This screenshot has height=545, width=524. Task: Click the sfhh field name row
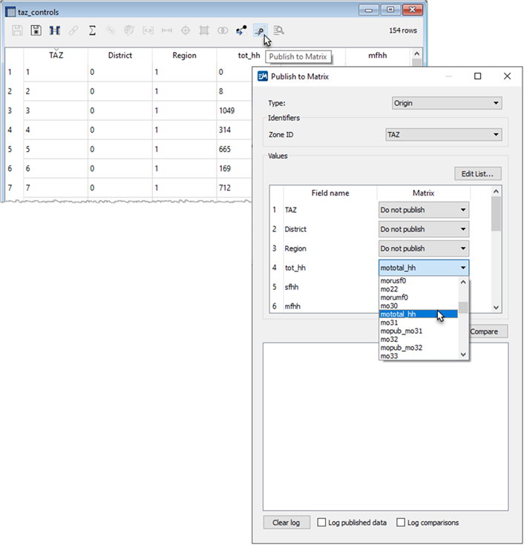292,287
